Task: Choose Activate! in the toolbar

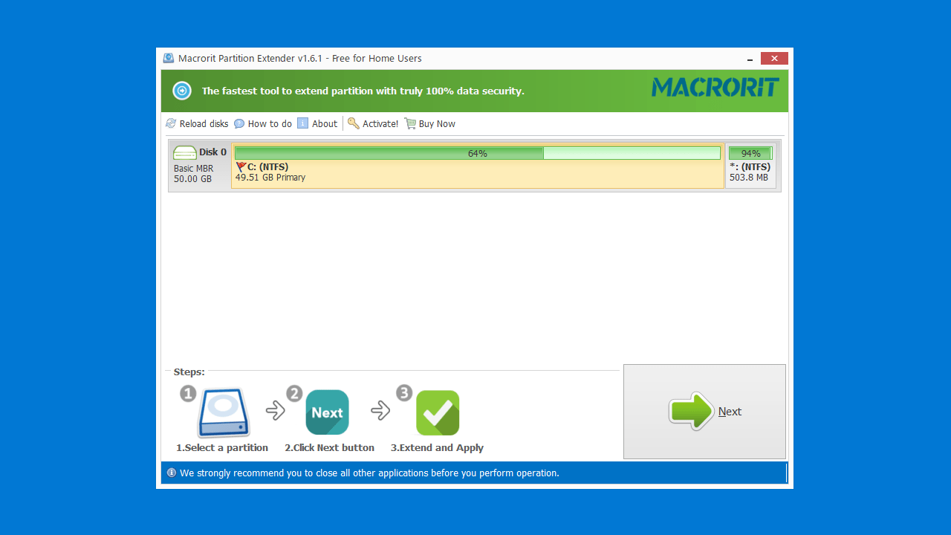Action: pyautogui.click(x=380, y=124)
